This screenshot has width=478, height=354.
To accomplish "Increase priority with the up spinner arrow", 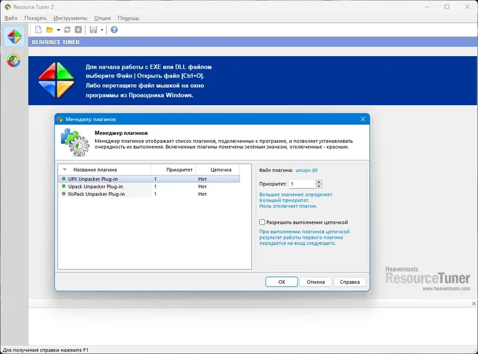I will [319, 182].
